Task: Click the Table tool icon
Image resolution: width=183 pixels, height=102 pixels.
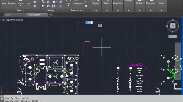Action: click(x=86, y=6)
